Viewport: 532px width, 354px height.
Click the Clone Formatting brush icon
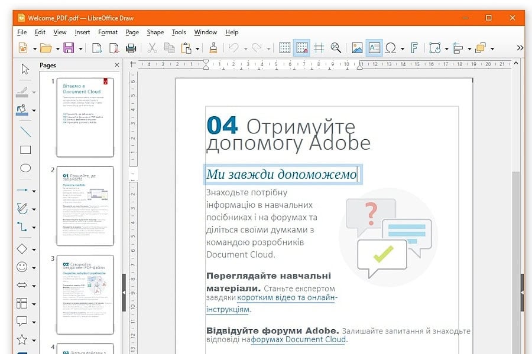(213, 48)
